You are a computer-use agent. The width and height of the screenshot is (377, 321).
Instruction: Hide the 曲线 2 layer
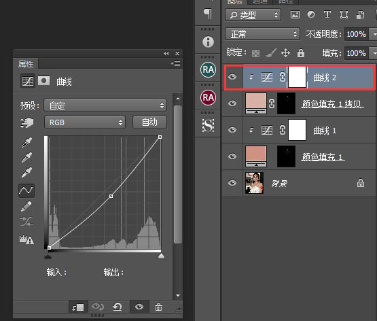[232, 77]
